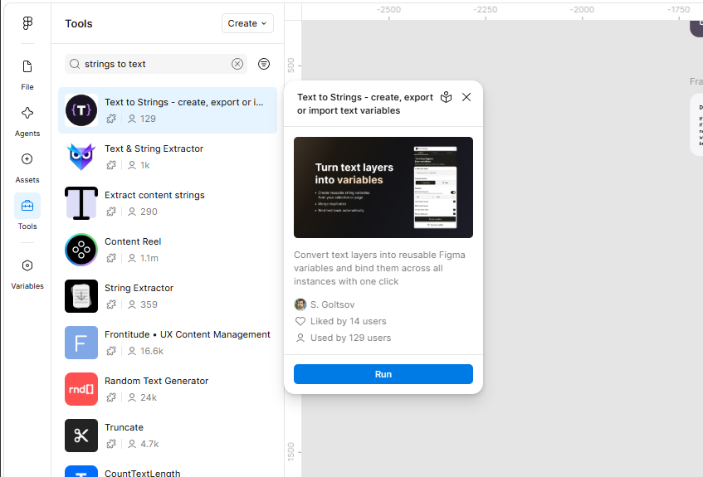Click the plugin description text in popup
The width and height of the screenshot is (703, 477).
pos(380,268)
